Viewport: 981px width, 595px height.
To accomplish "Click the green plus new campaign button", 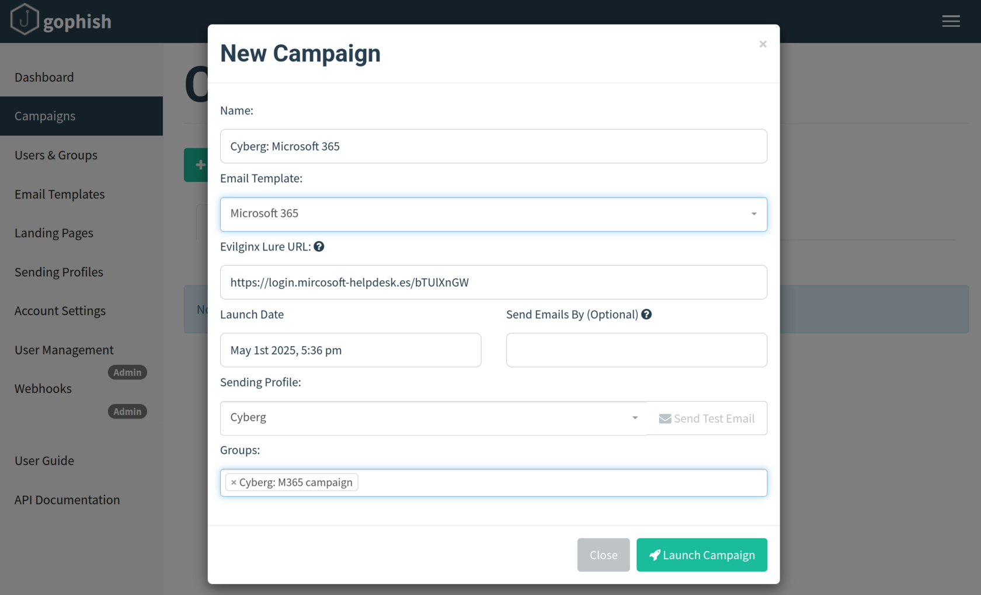I will (x=197, y=165).
